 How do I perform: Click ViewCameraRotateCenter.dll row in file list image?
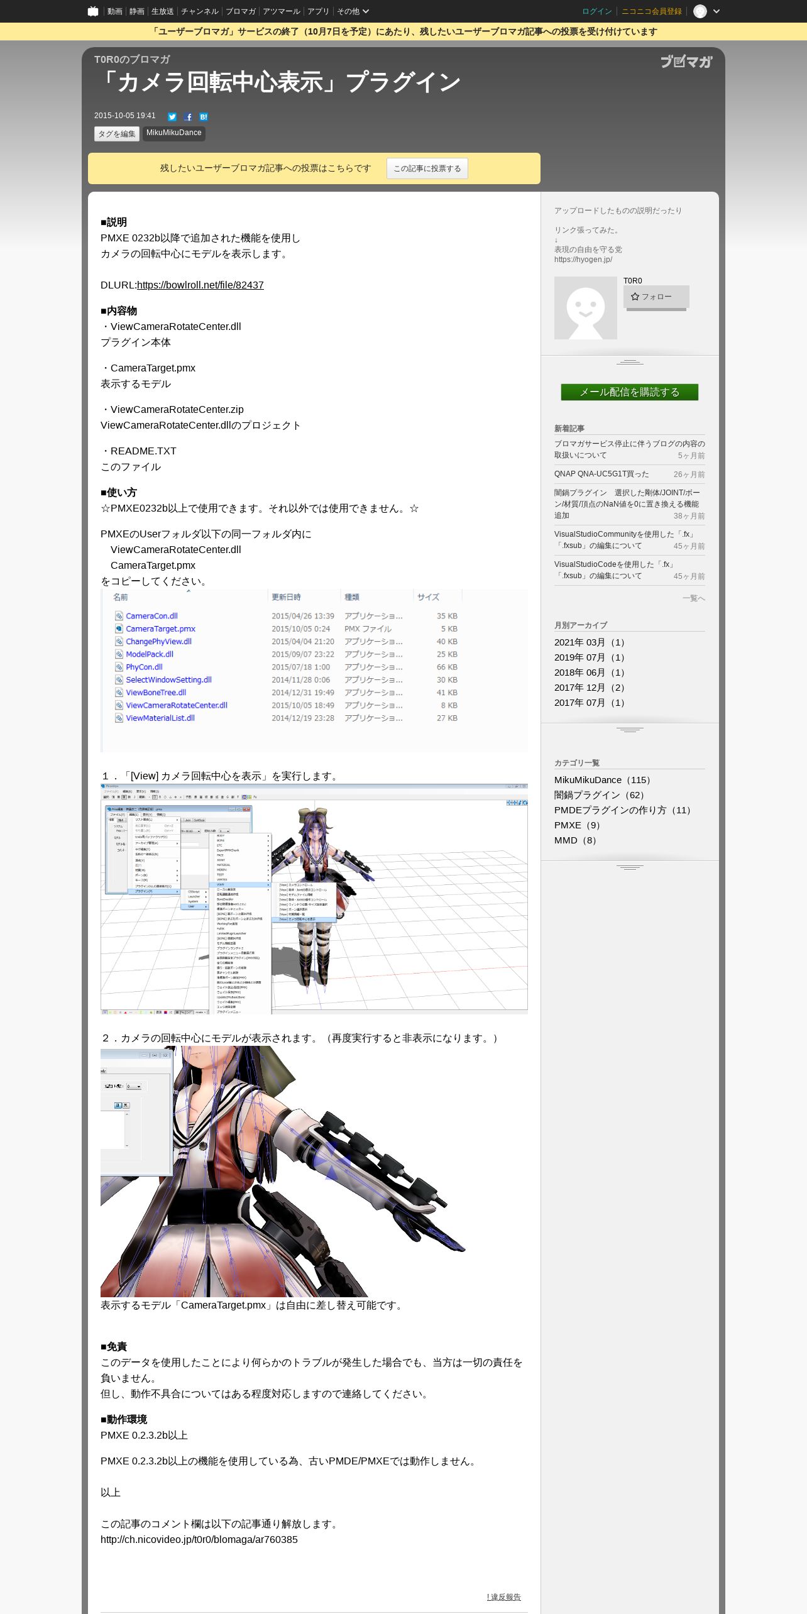pyautogui.click(x=287, y=705)
